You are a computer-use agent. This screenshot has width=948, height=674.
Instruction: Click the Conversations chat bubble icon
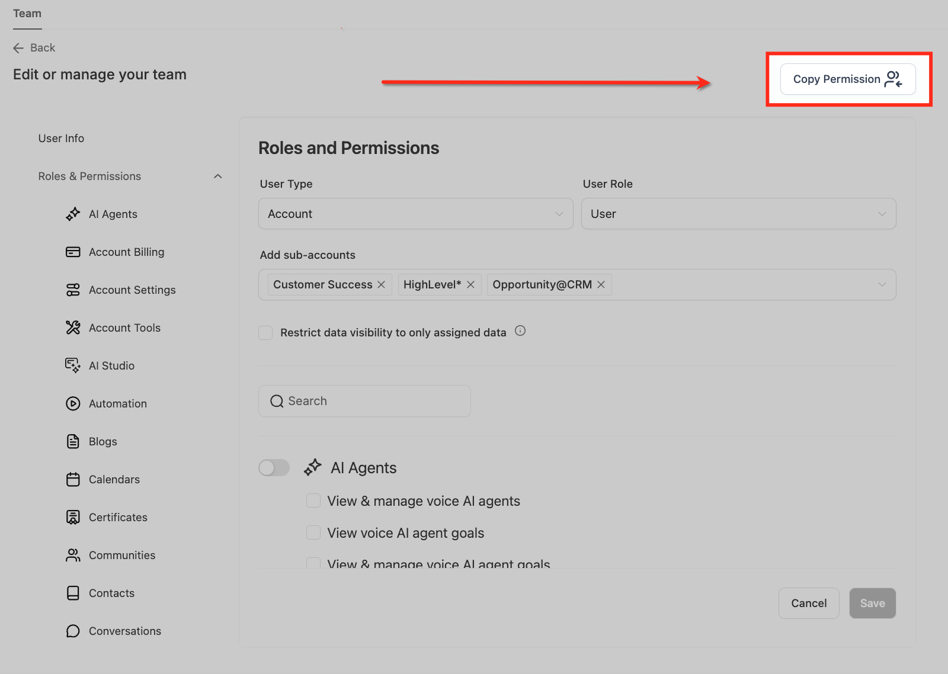tap(73, 631)
